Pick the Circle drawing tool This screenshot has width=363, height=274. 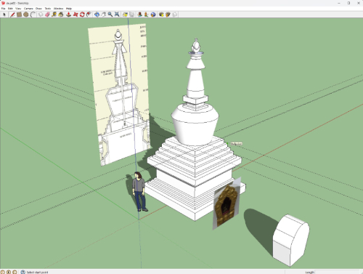coord(26,15)
